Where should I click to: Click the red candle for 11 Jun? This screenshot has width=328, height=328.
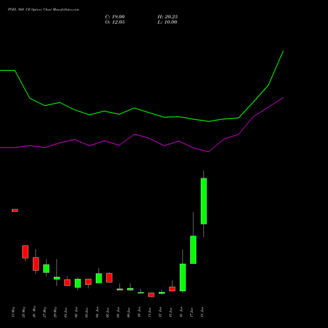click(x=152, y=295)
